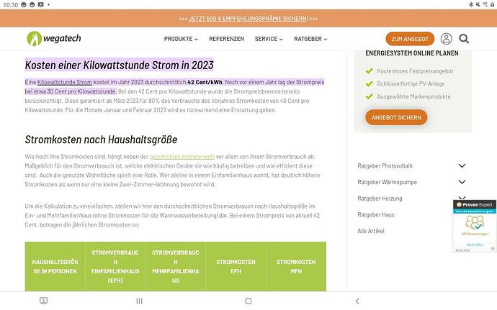Expand the RATGEBER menu
This screenshot has height=310, width=497.
pyautogui.click(x=310, y=39)
